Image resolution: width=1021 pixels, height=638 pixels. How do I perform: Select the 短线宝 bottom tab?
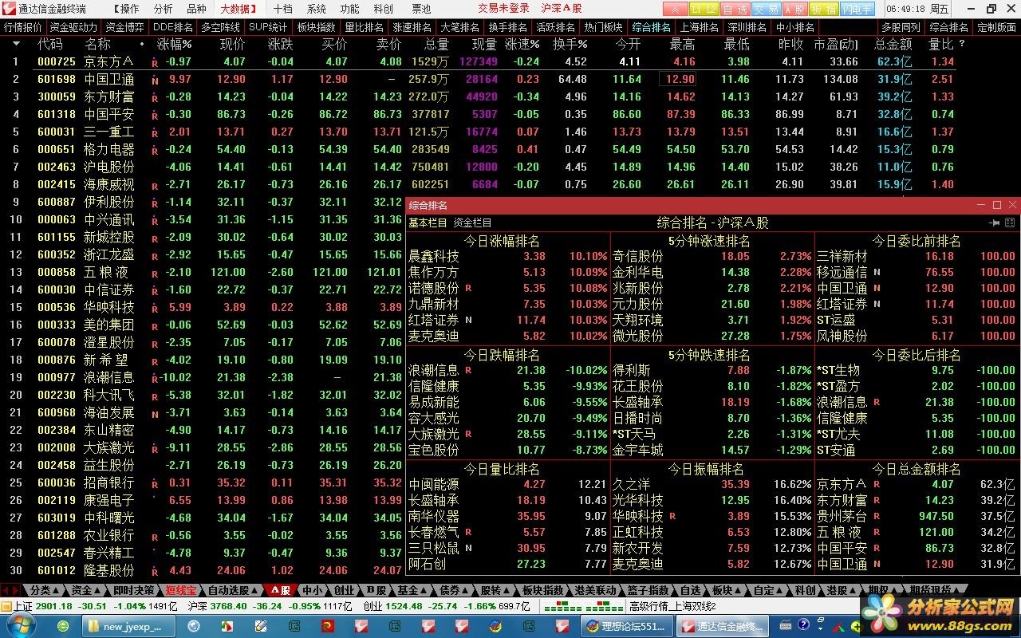pos(181,590)
